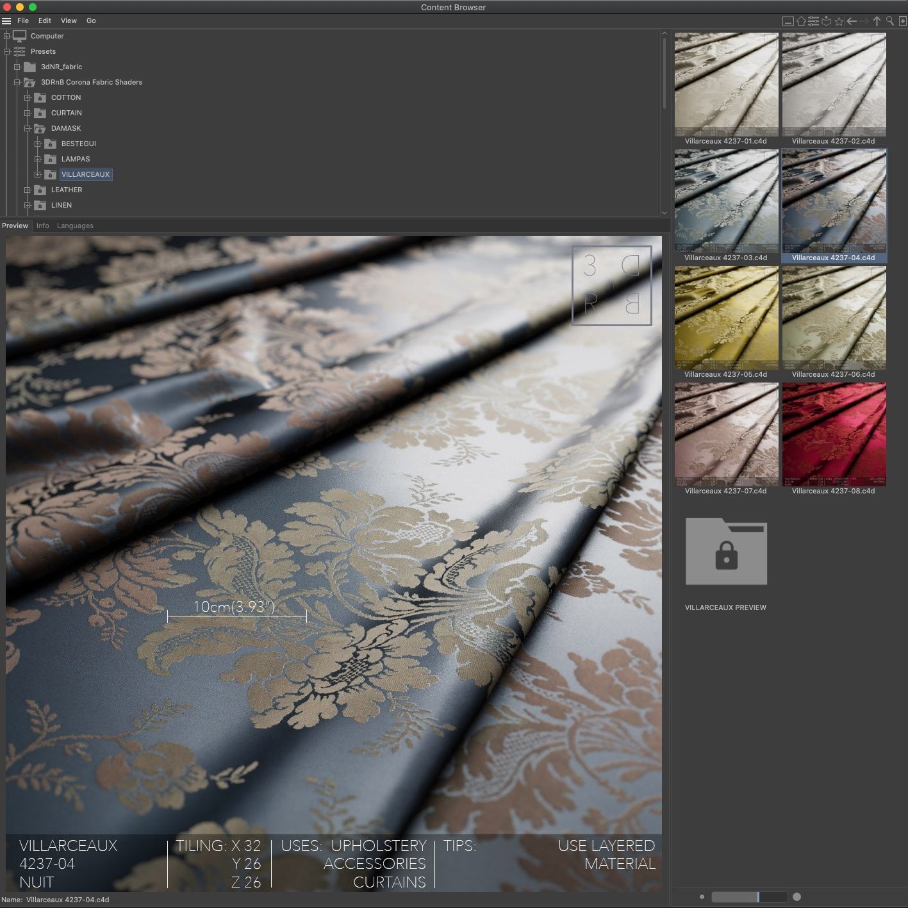Open the View menu
908x908 pixels.
68,21
